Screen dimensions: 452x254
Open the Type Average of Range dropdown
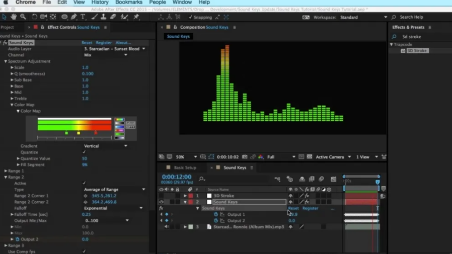[114, 190]
